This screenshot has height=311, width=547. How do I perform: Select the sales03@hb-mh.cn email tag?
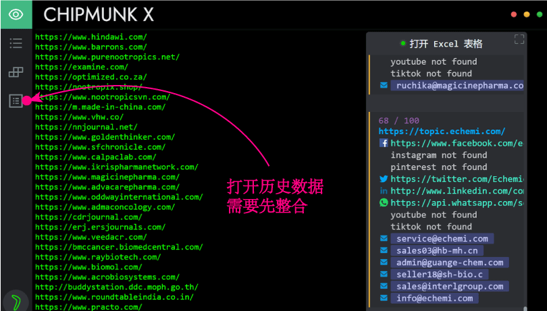pyautogui.click(x=437, y=250)
